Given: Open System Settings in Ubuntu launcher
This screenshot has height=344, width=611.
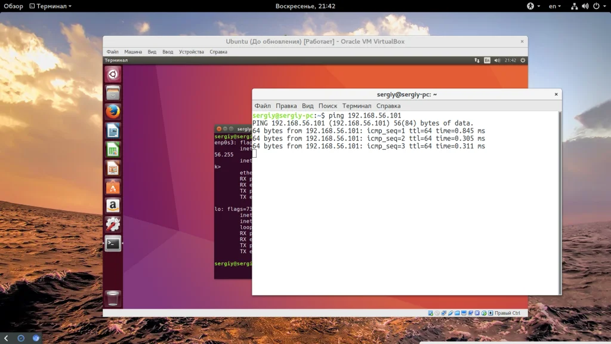Looking at the screenshot, I should click(x=113, y=225).
